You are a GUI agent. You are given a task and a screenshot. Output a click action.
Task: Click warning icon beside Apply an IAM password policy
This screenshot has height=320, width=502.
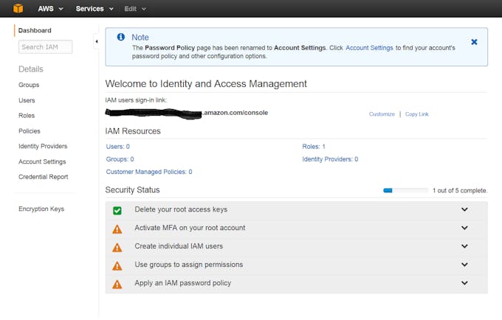pyautogui.click(x=117, y=284)
